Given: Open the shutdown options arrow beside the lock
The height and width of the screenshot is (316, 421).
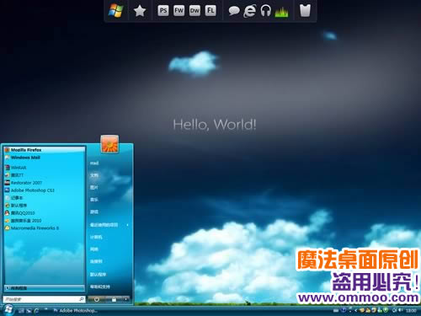Looking at the screenshot, I should 126,299.
